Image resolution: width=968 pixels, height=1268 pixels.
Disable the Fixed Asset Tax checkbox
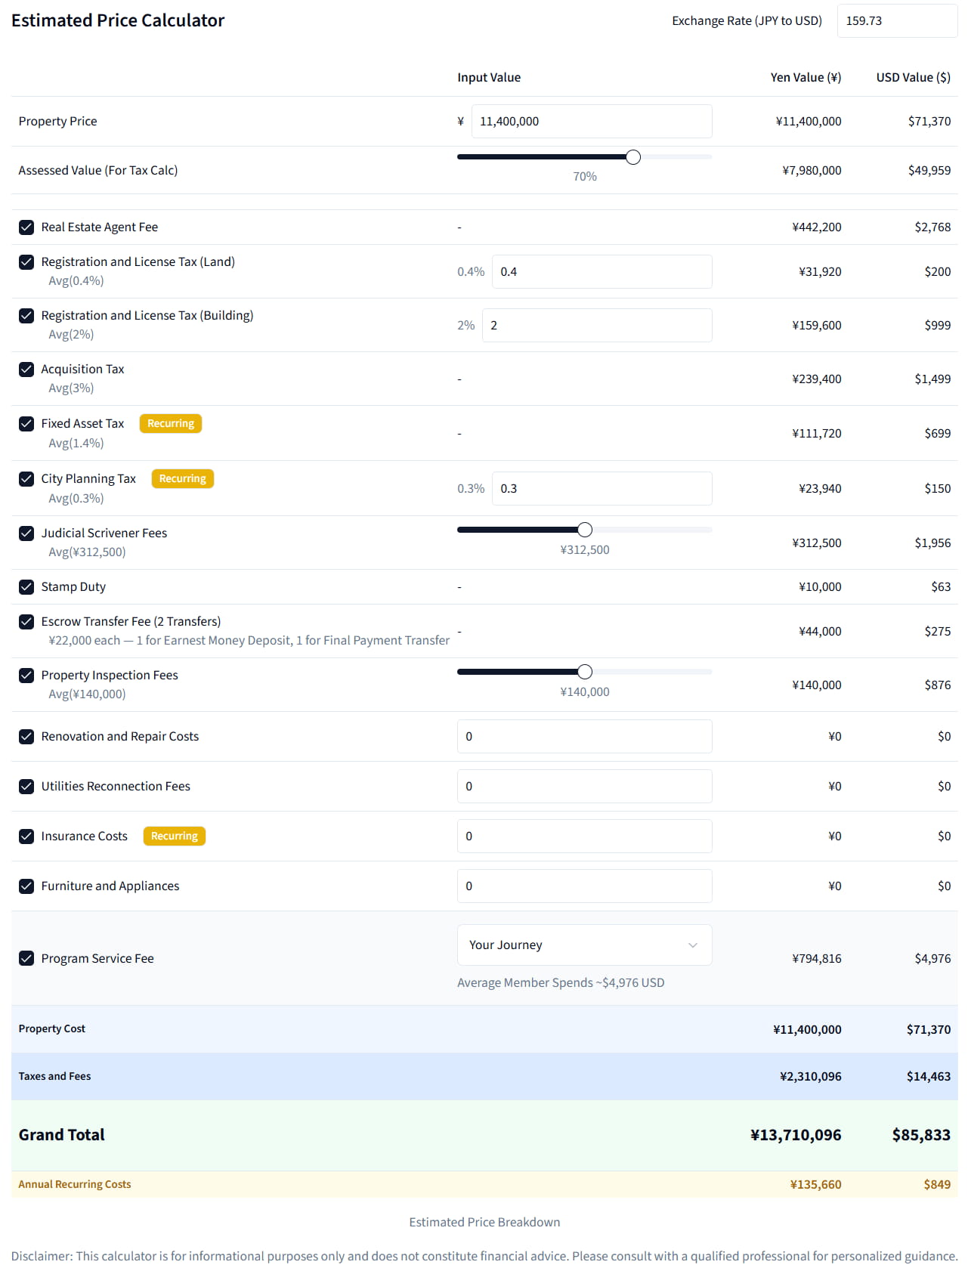pos(26,424)
